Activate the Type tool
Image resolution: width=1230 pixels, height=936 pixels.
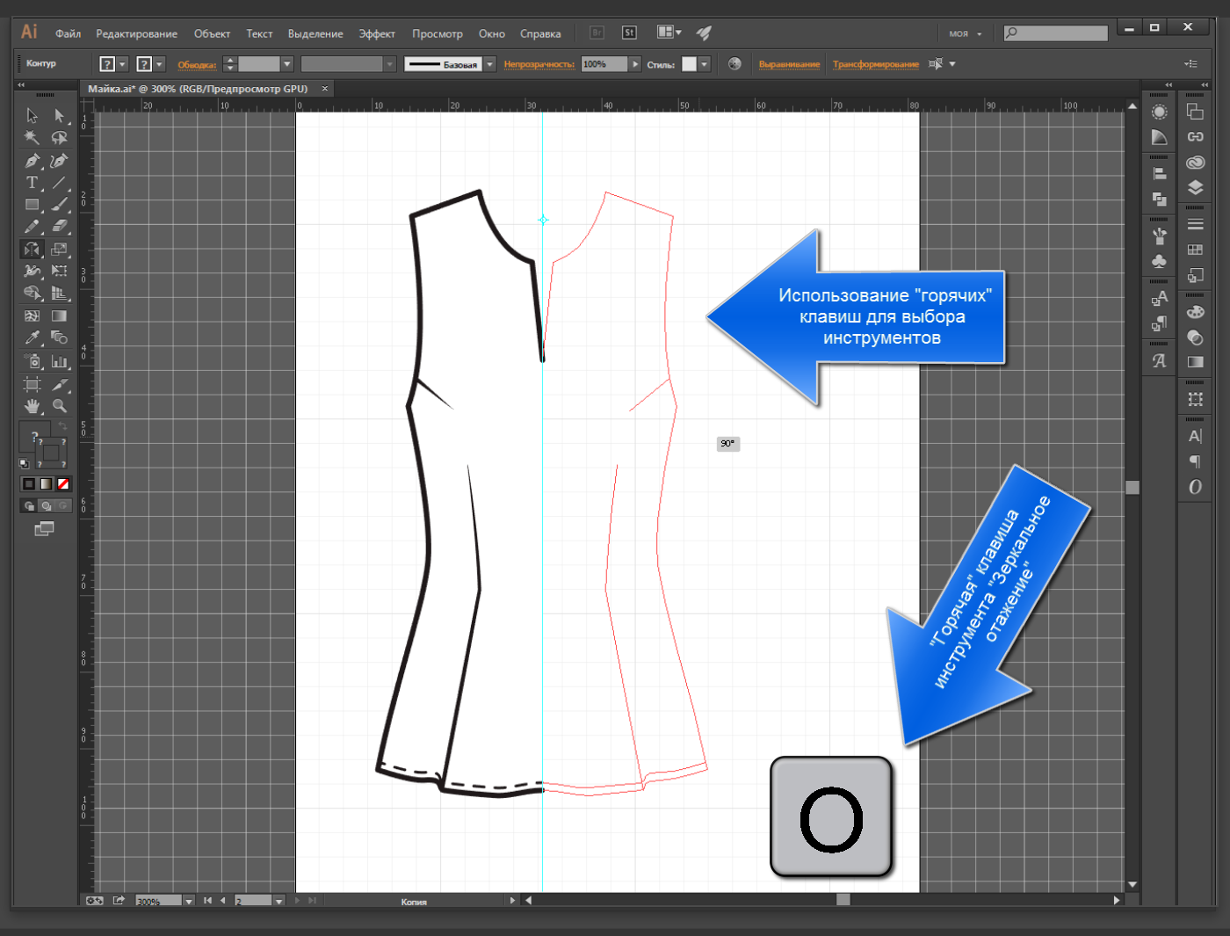(32, 182)
